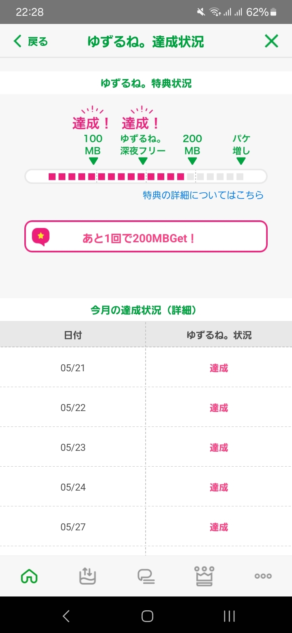Open the 特典の詳細についてはこちら link
292x633 pixels.
tap(203, 195)
